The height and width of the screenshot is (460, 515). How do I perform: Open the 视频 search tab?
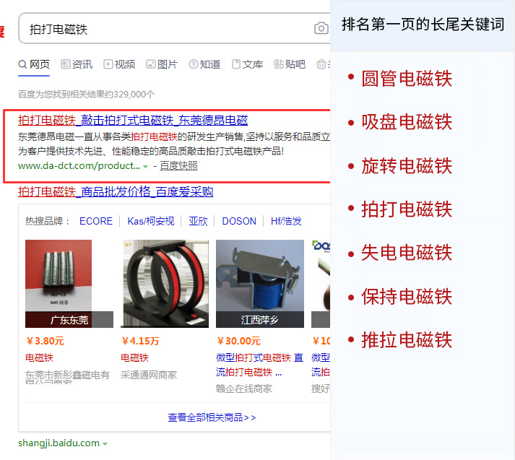[119, 64]
